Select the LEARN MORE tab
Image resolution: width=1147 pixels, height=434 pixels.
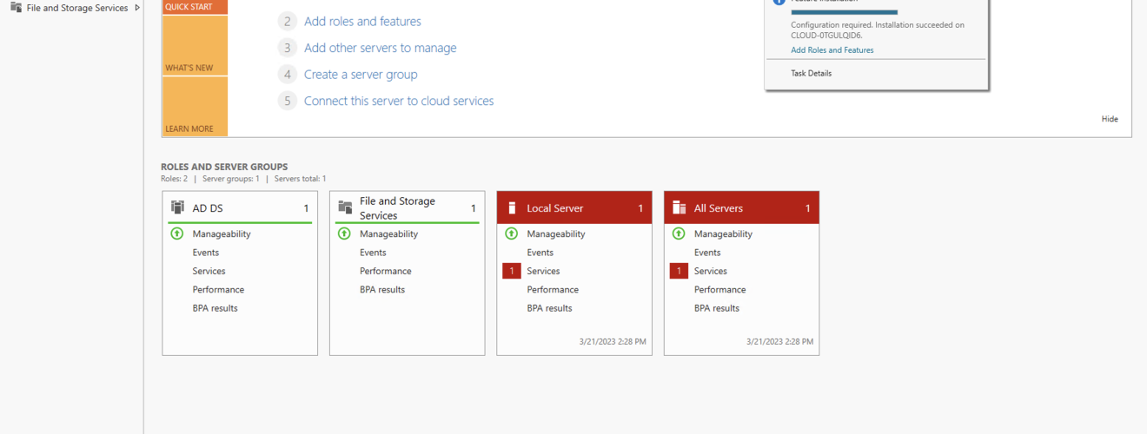point(195,106)
